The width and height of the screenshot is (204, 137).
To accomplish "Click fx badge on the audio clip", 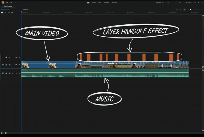I will 188,70.
